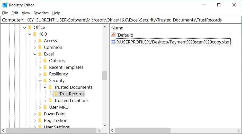Select the Excel key label

point(49,54)
